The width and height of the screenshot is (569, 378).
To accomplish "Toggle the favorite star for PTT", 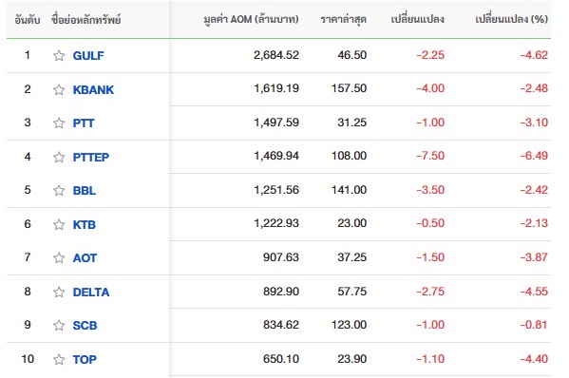I will tap(59, 123).
